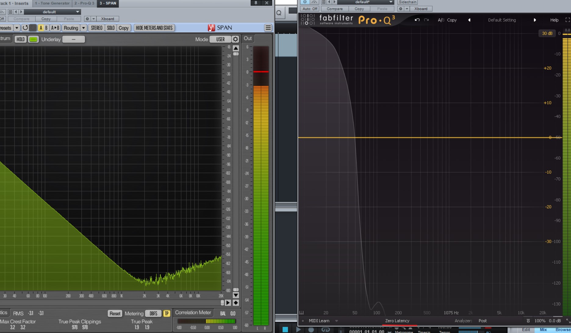Click next preset triangle in Pro-Q 3 header

click(334, 2)
